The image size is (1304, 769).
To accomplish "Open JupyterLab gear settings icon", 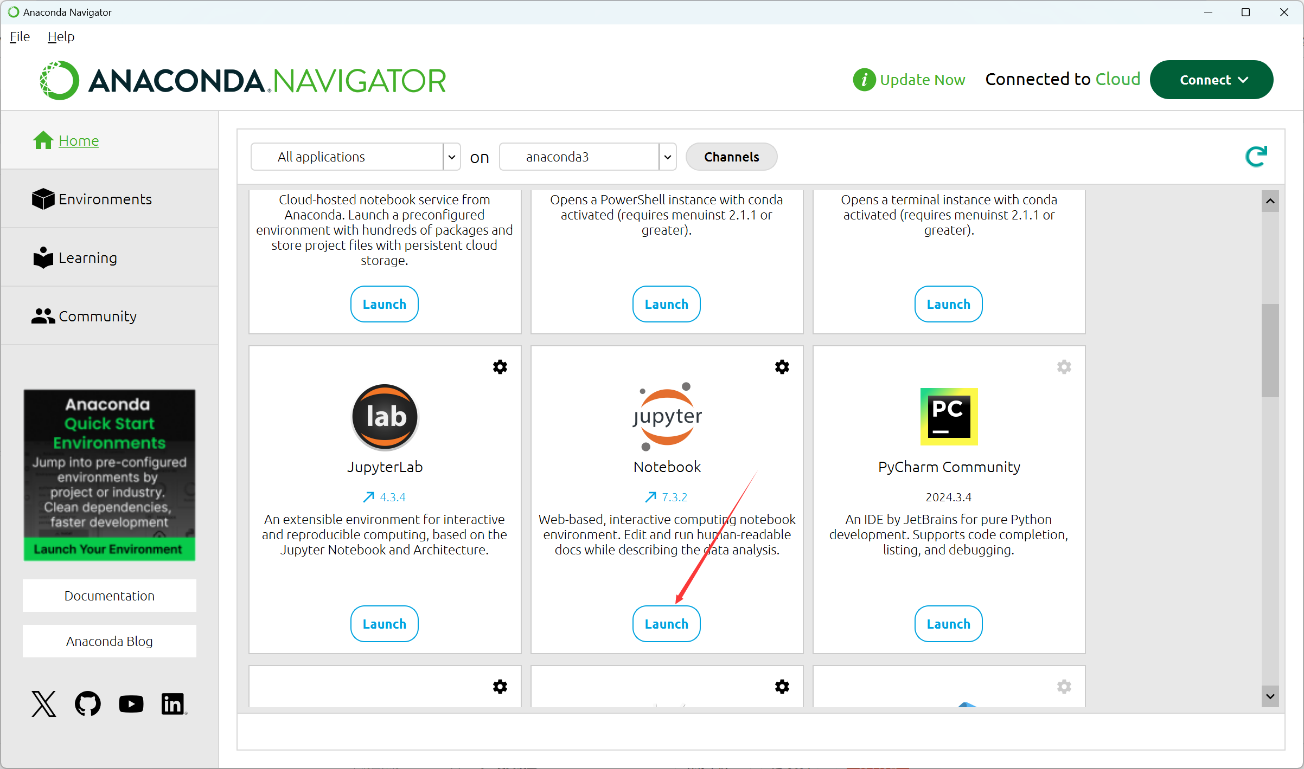I will coord(500,367).
